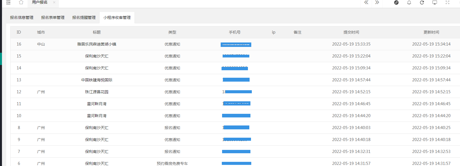This screenshot has height=166, width=460.
Task: Refresh the current page
Action: click(422, 2)
